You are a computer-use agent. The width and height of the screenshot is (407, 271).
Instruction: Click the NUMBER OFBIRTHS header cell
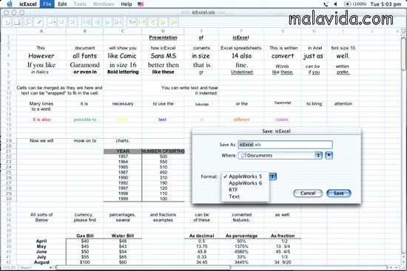[163, 151]
